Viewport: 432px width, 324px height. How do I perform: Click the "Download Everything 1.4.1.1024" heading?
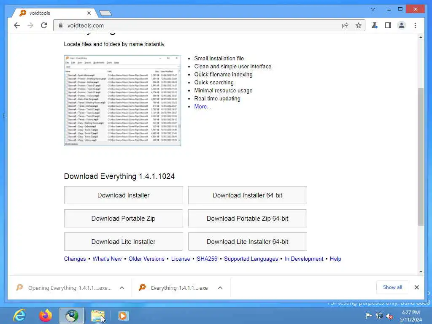(119, 176)
